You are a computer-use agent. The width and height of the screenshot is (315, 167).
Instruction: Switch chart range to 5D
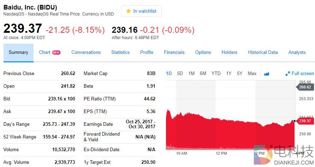tap(180, 74)
